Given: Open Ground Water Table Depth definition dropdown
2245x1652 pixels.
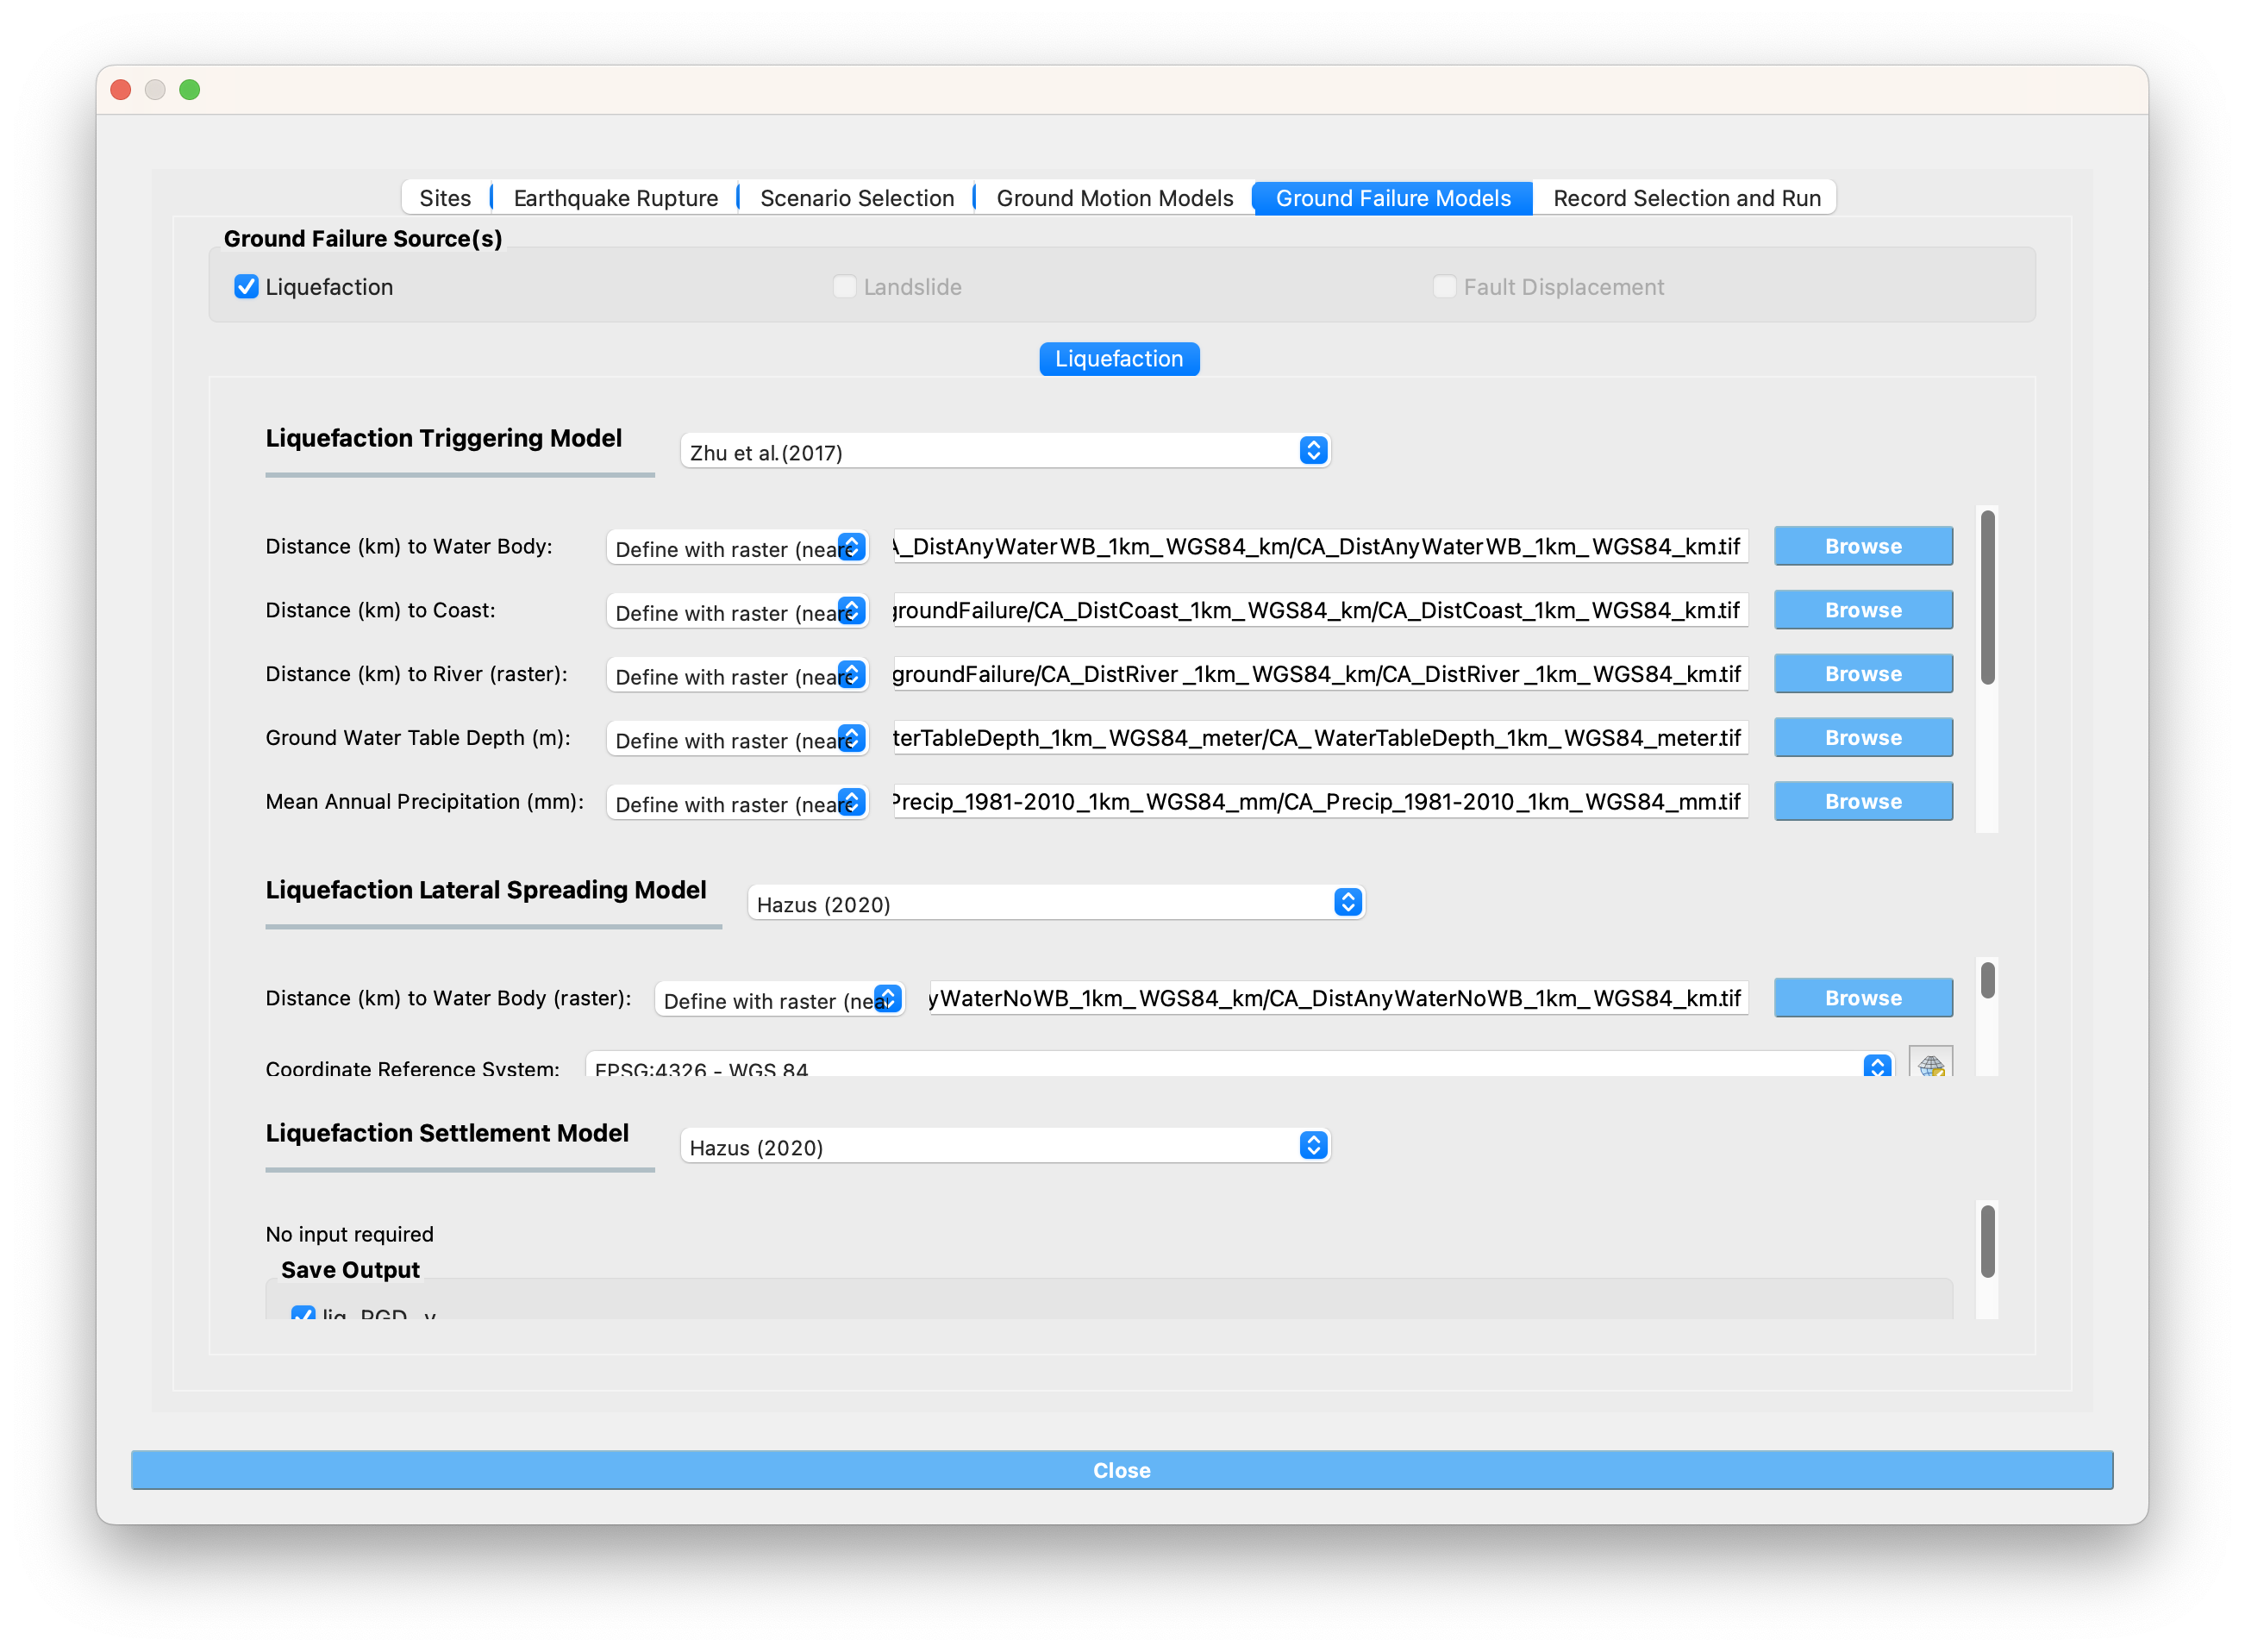Looking at the screenshot, I should [737, 740].
